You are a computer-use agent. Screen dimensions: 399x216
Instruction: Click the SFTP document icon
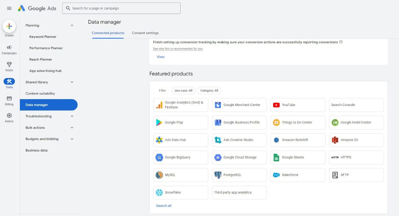pyautogui.click(x=335, y=175)
